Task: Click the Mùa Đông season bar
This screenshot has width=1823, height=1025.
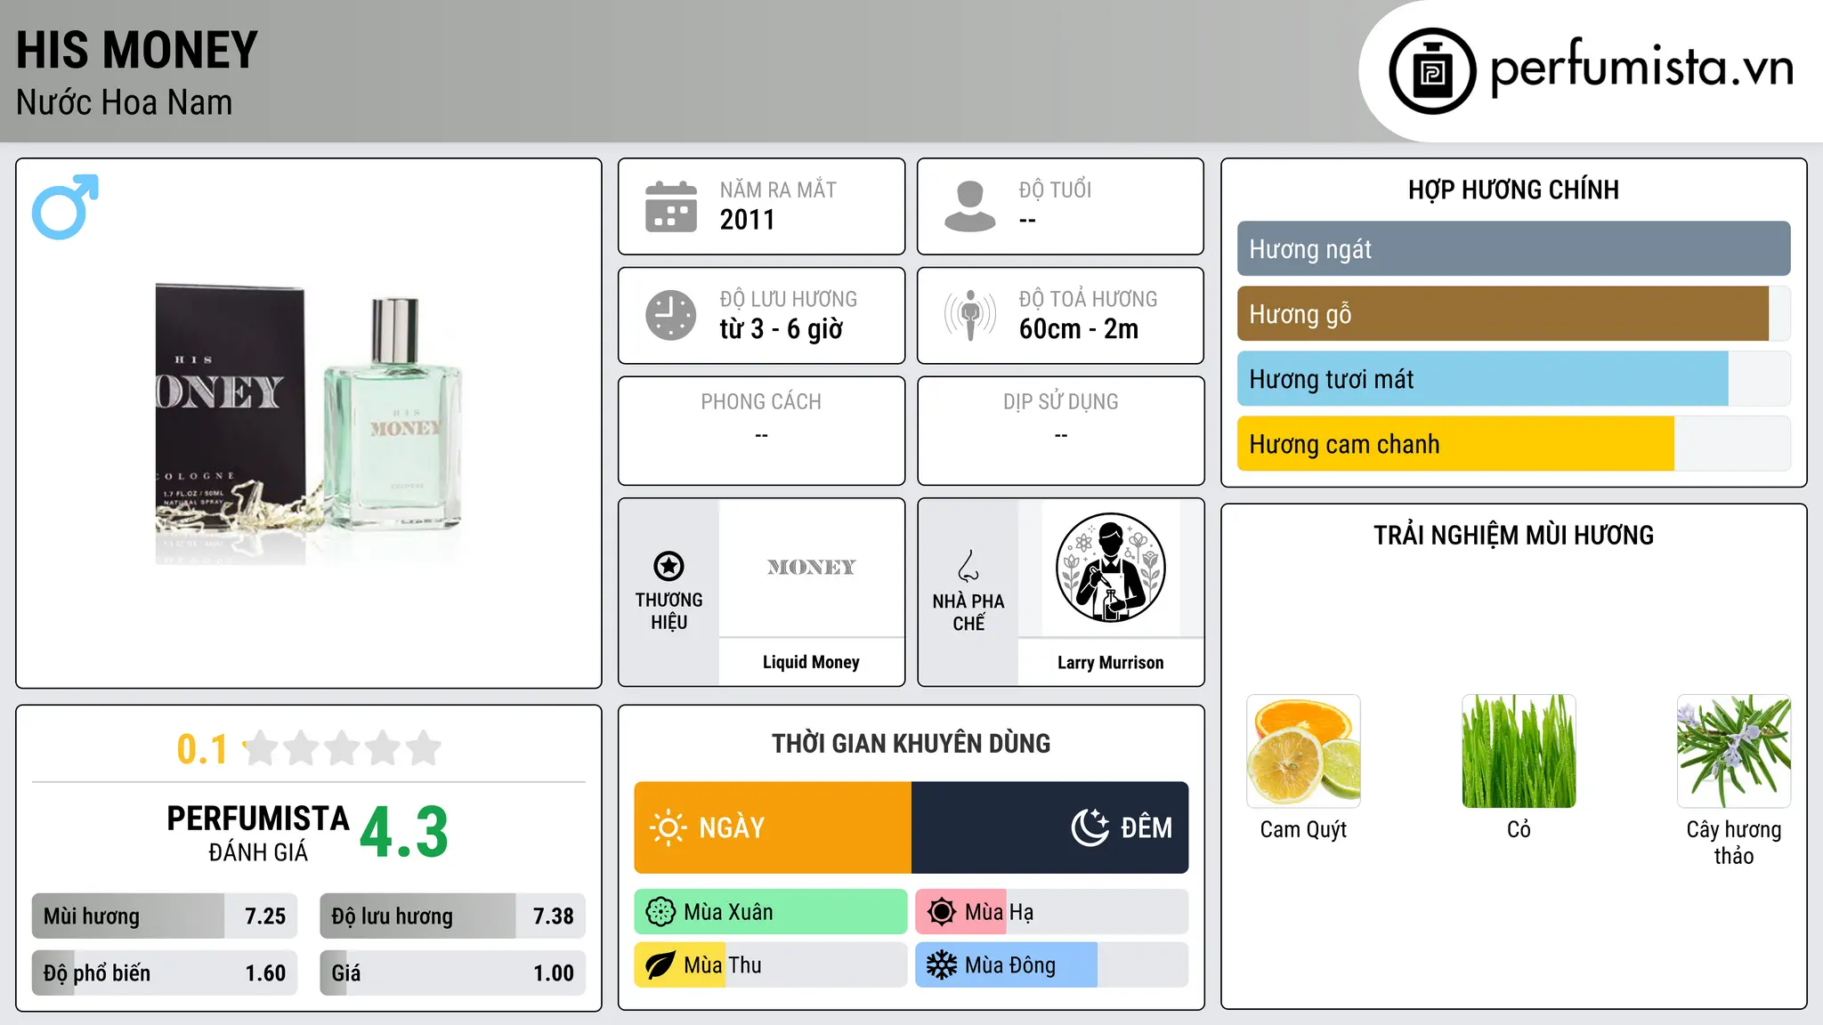Action: click(1052, 965)
